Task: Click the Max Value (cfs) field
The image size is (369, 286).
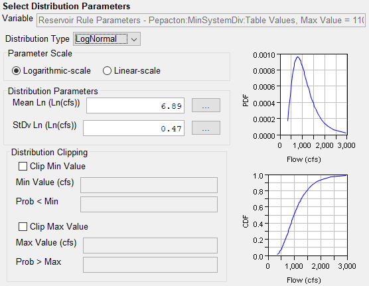Action: coord(150,246)
